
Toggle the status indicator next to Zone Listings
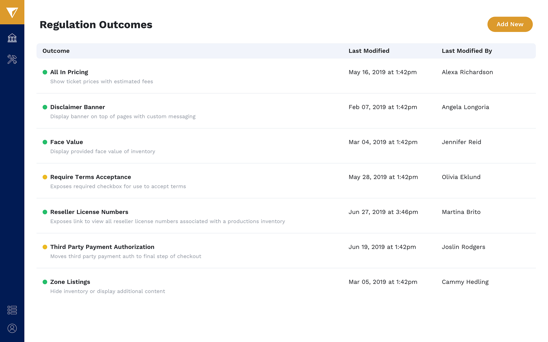pos(45,282)
